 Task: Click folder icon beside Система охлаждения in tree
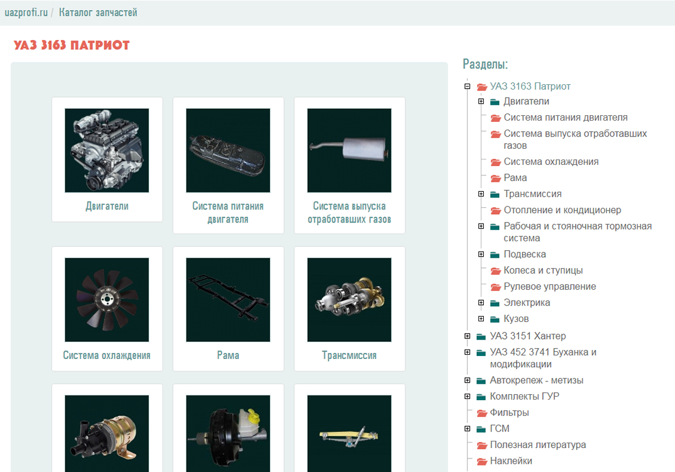tap(496, 162)
